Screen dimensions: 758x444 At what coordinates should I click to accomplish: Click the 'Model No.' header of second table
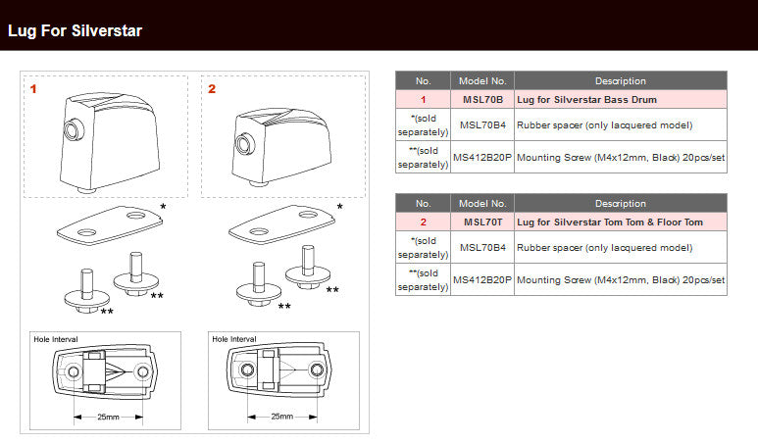tap(482, 204)
